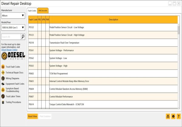Click the Wiring Diagrams label

(12, 78)
